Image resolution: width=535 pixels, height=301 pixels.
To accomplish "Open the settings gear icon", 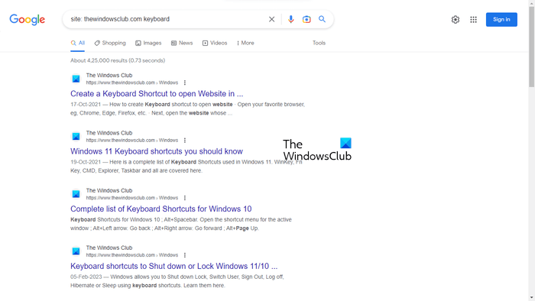I will [456, 19].
